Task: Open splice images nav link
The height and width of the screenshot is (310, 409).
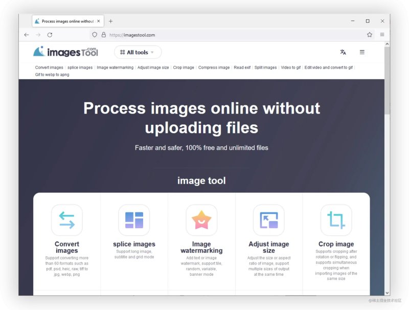Action: tap(80, 68)
